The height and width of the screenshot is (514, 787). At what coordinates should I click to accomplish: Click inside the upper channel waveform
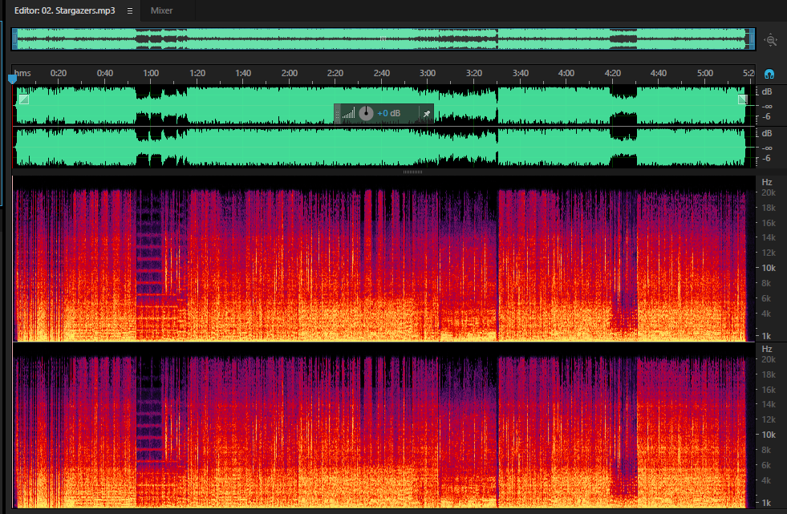[383, 105]
